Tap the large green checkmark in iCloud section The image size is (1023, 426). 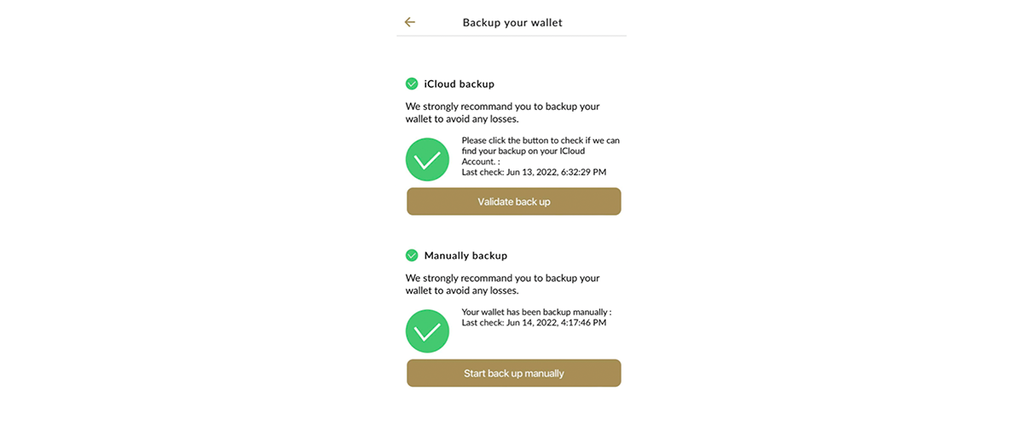click(x=427, y=159)
